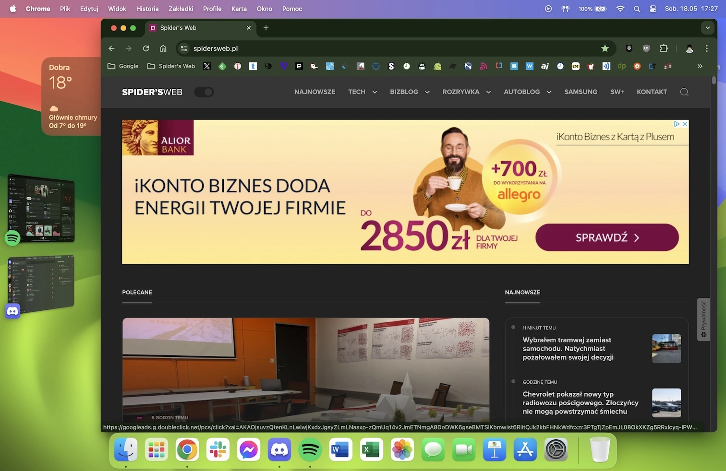Click the SPRAWDŹ button on the ad
Image resolution: width=726 pixels, height=471 pixels.
[x=607, y=237]
